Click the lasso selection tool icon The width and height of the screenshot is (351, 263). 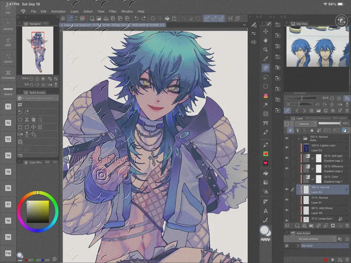click(x=266, y=77)
